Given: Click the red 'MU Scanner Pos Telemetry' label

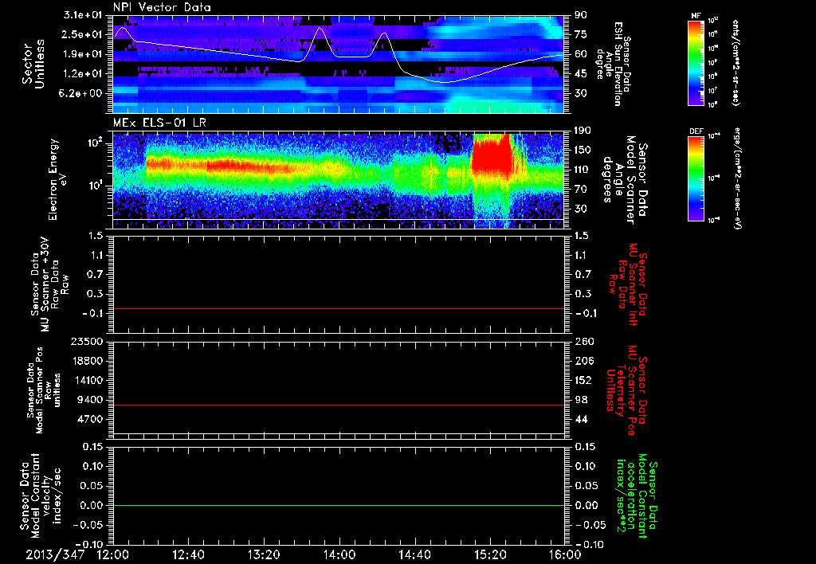Looking at the screenshot, I should coord(626,390).
